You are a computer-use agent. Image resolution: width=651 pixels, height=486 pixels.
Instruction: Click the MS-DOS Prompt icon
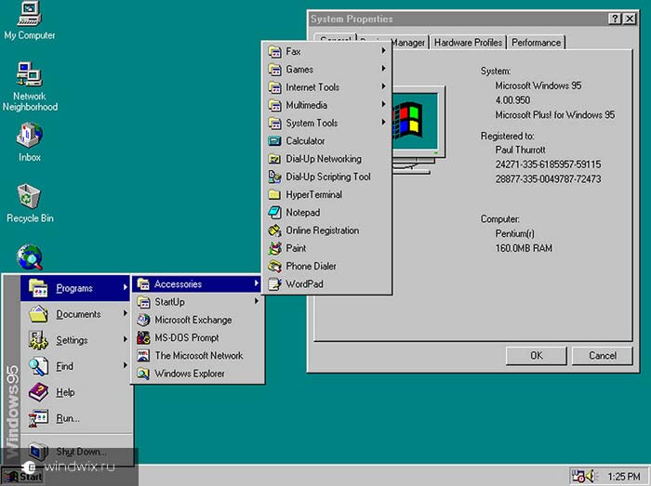point(143,337)
